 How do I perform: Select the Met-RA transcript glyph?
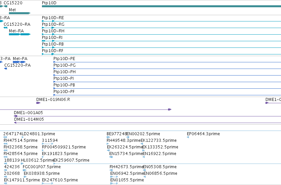(x=20, y=34)
